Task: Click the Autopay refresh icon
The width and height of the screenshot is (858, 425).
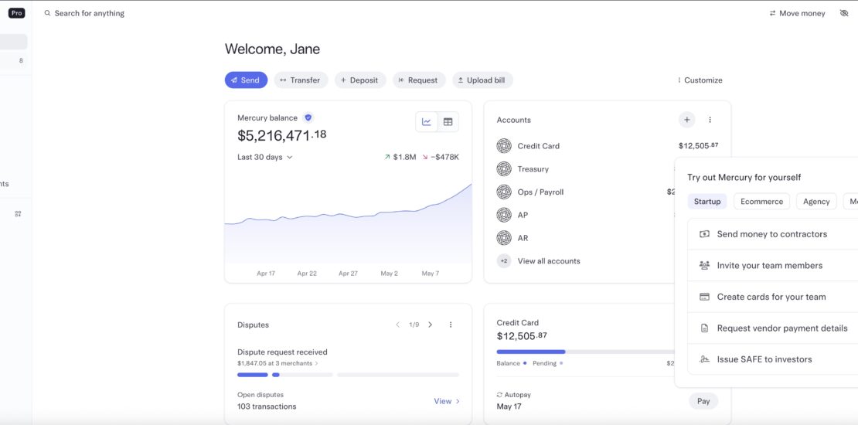Action: tap(499, 395)
